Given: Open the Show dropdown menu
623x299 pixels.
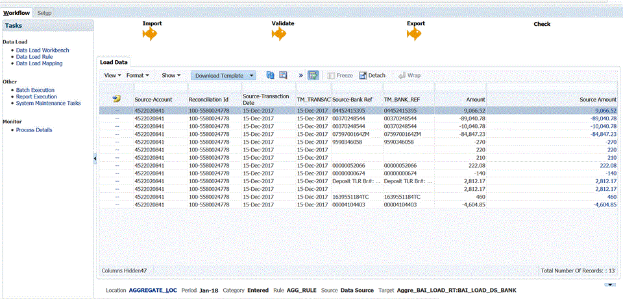Looking at the screenshot, I should pos(171,75).
